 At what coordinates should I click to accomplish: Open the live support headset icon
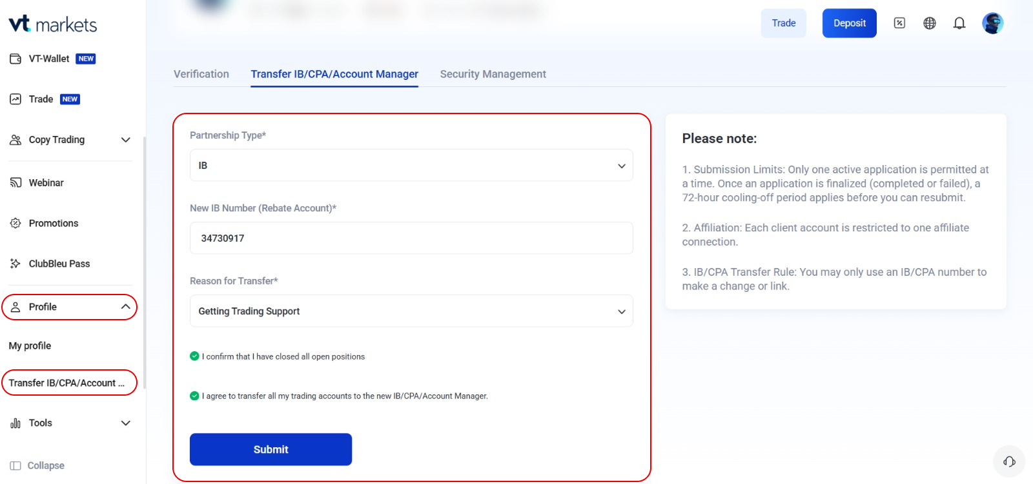coord(1009,461)
